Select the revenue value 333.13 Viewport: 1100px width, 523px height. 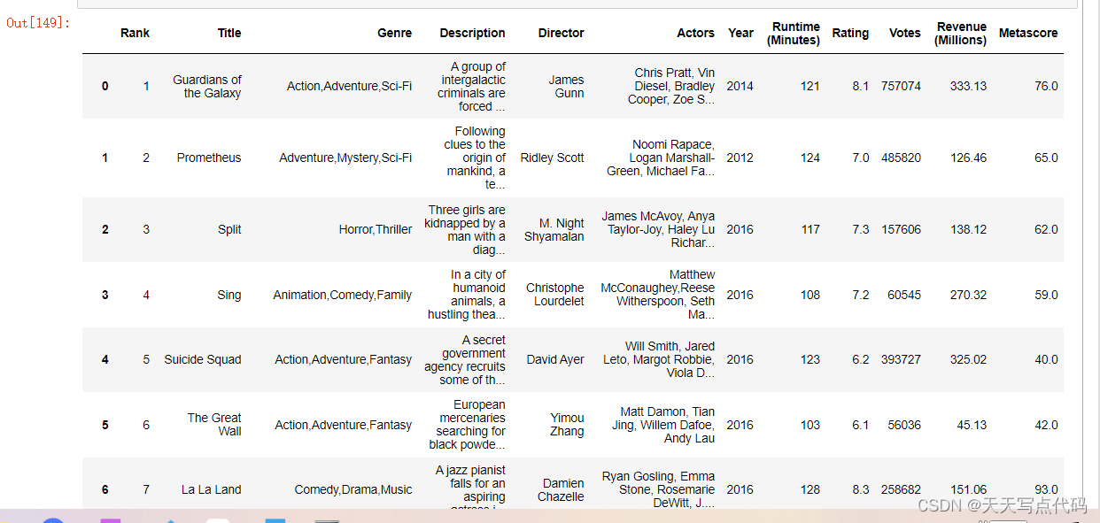click(x=968, y=87)
